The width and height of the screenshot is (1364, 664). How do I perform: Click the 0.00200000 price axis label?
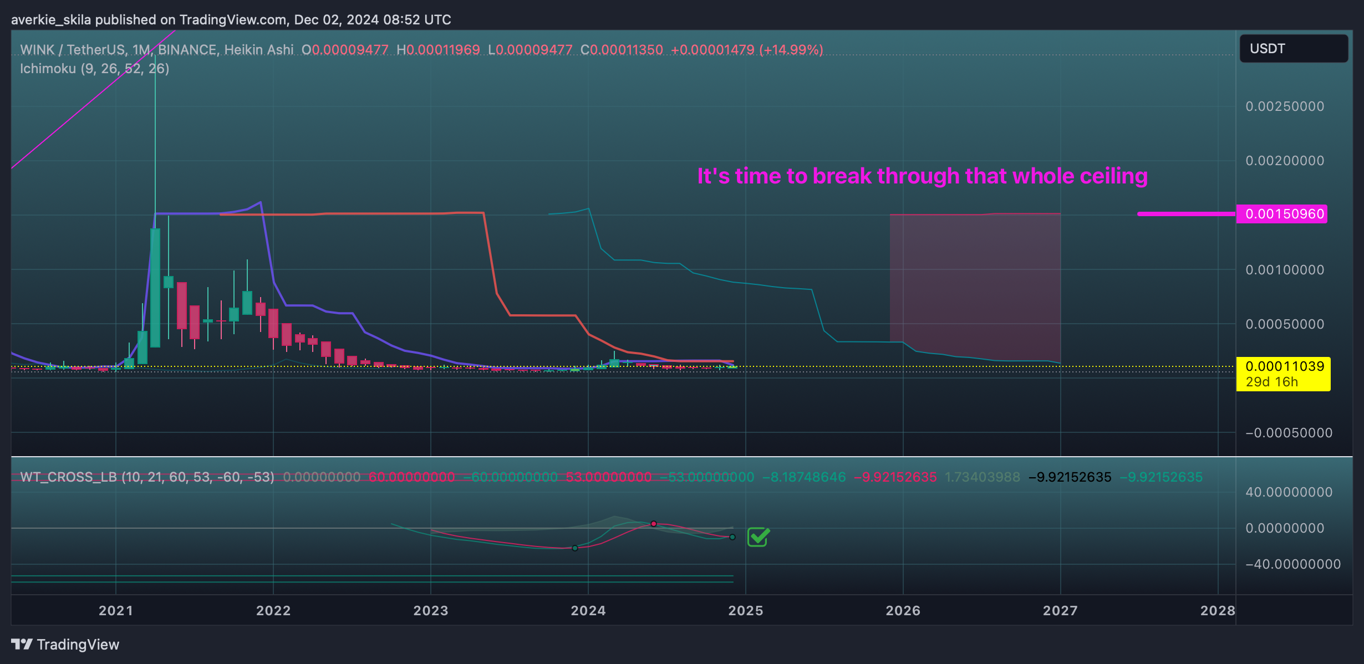tap(1285, 161)
